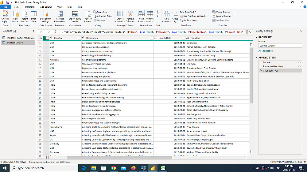Open Data source settings
The width and height of the screenshot is (307, 172).
tap(46, 17)
